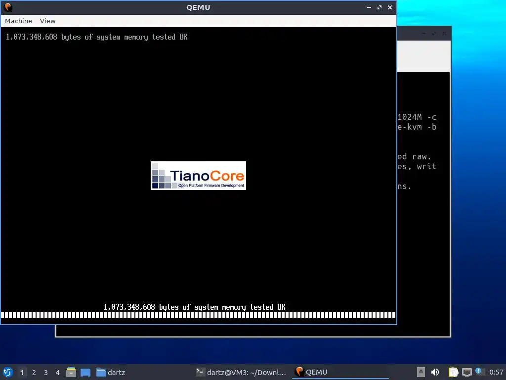Open the volume control tray icon
The image size is (506, 380).
[435, 372]
